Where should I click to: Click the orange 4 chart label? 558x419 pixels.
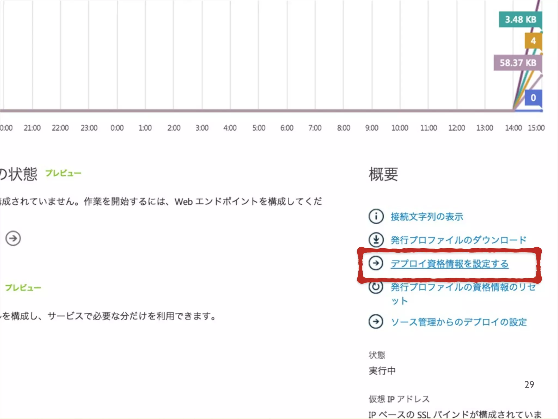533,41
